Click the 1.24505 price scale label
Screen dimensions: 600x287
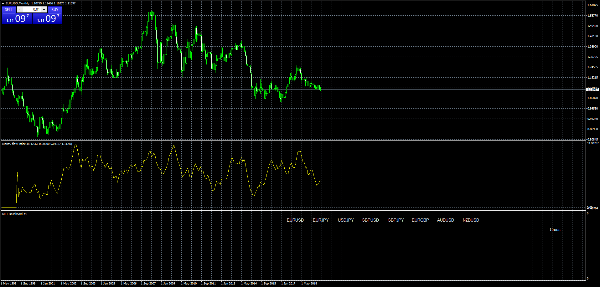pyautogui.click(x=592, y=67)
